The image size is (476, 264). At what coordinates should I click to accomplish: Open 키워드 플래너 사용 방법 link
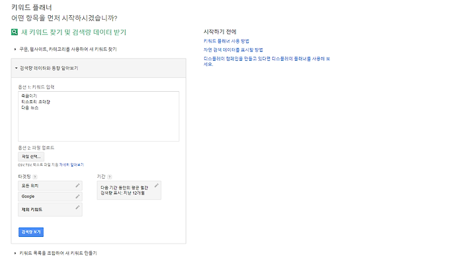pos(226,41)
